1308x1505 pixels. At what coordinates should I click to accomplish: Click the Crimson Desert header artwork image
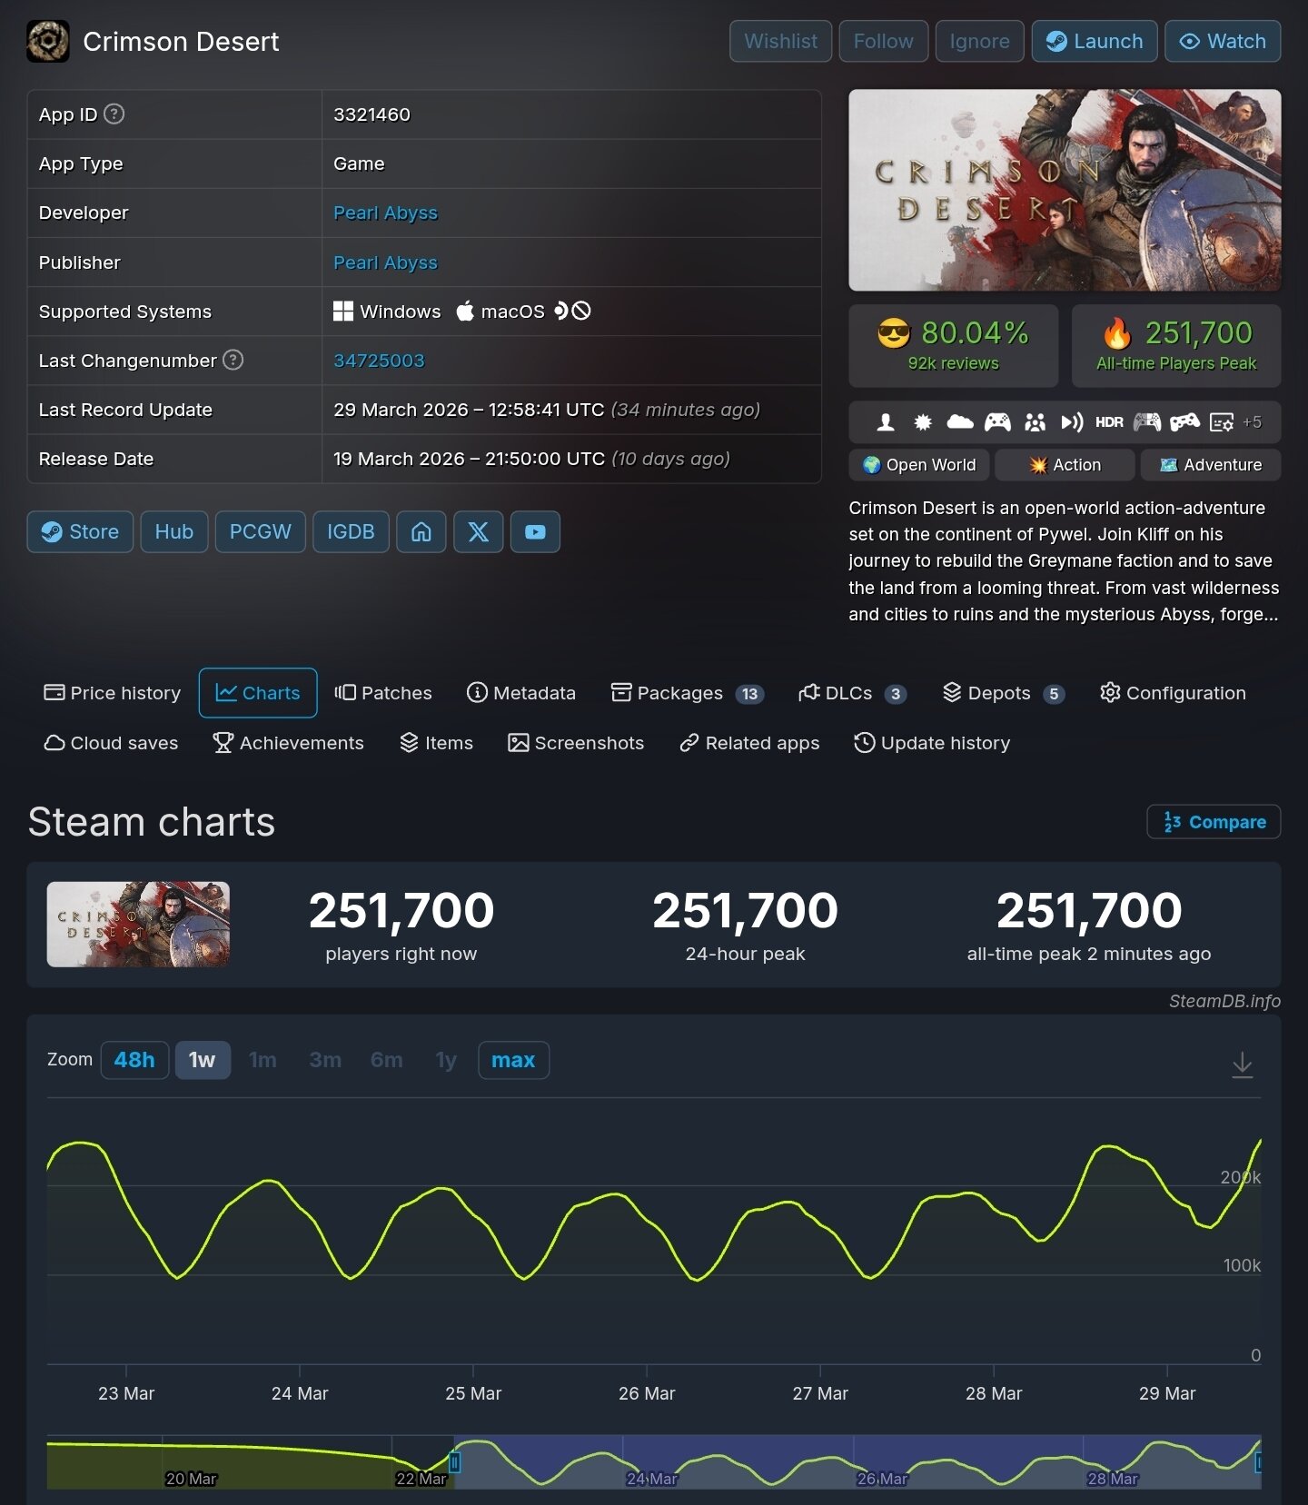1065,190
